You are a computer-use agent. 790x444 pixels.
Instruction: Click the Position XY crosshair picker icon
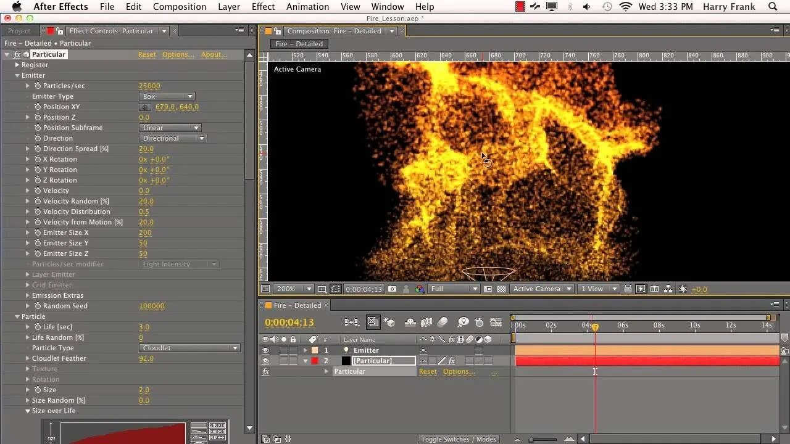[x=145, y=107]
